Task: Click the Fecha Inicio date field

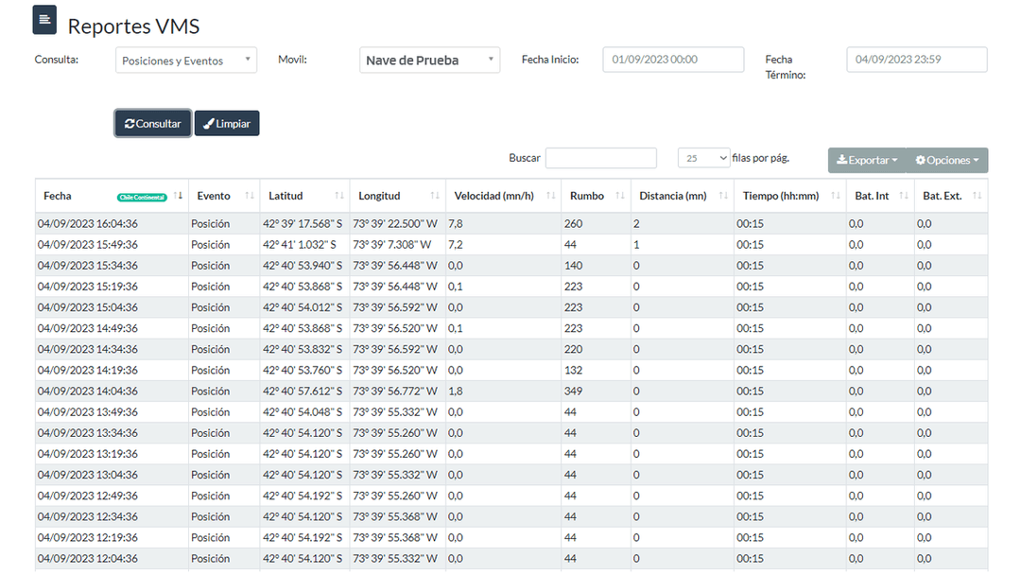Action: [672, 59]
